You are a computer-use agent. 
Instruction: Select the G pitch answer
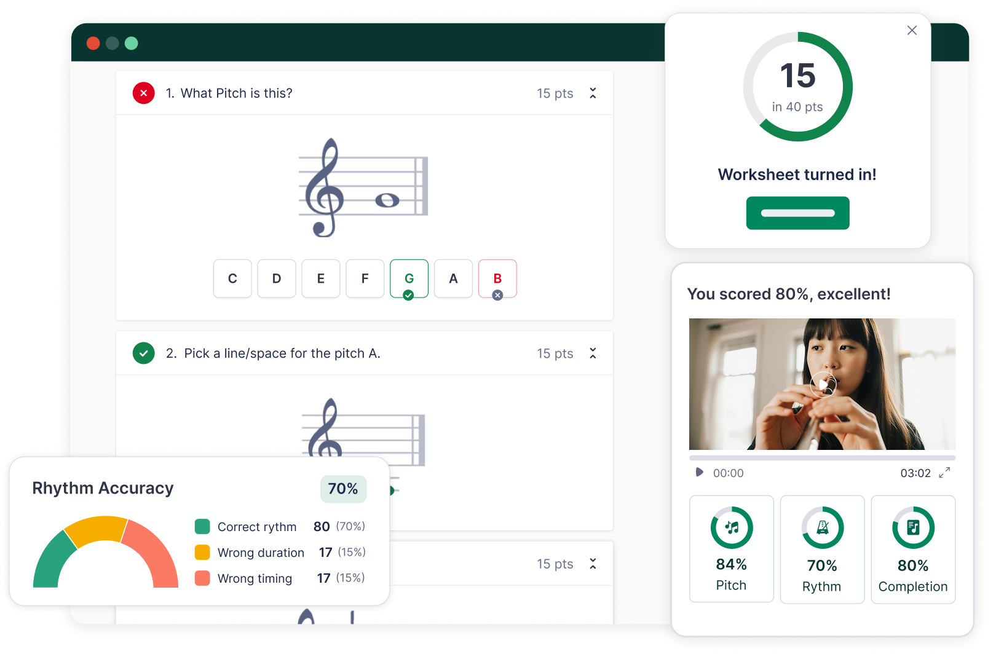tap(409, 278)
